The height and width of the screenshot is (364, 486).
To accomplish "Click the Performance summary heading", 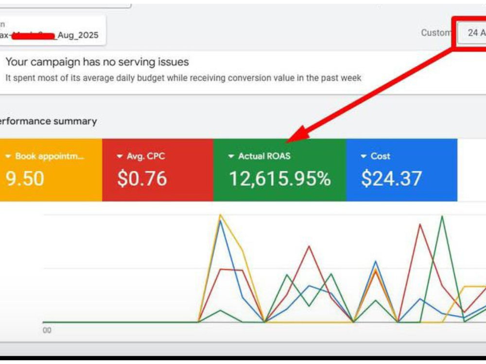I will [x=48, y=121].
